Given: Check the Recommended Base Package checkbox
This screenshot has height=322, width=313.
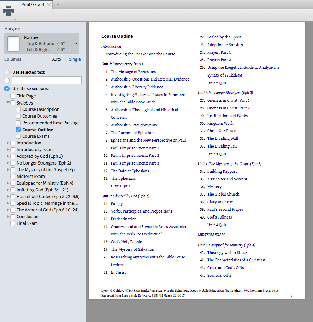Looking at the screenshot, I should pos(18,123).
